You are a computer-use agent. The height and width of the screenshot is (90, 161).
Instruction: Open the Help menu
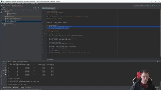pos(37,3)
